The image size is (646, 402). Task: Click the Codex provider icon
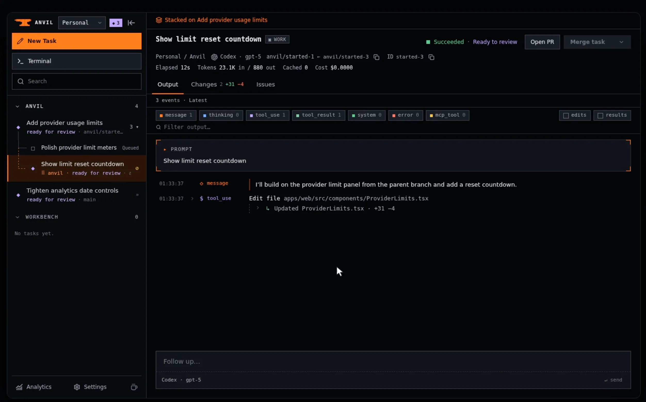[214, 57]
